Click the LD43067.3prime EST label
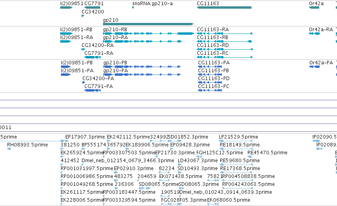337x206 pixels. pos(198,161)
